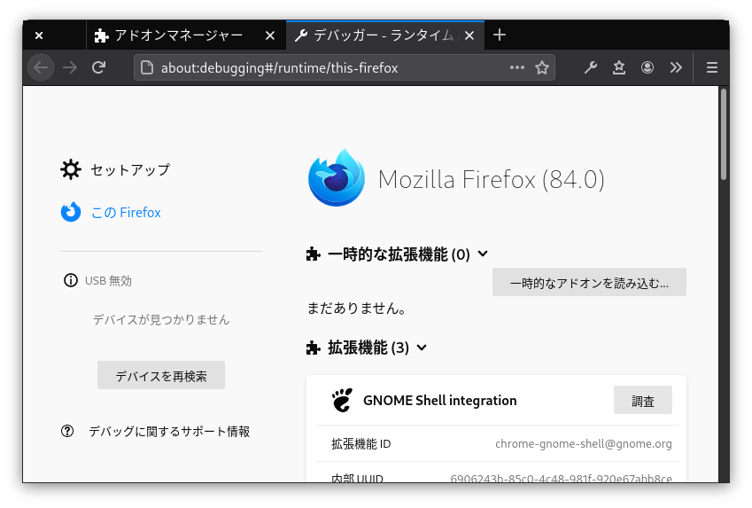Reload the page with the refresh icon

tap(99, 67)
